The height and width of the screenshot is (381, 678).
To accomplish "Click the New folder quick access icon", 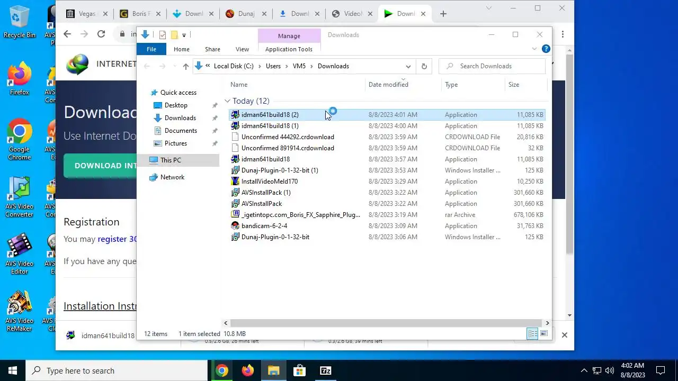I will [x=174, y=35].
